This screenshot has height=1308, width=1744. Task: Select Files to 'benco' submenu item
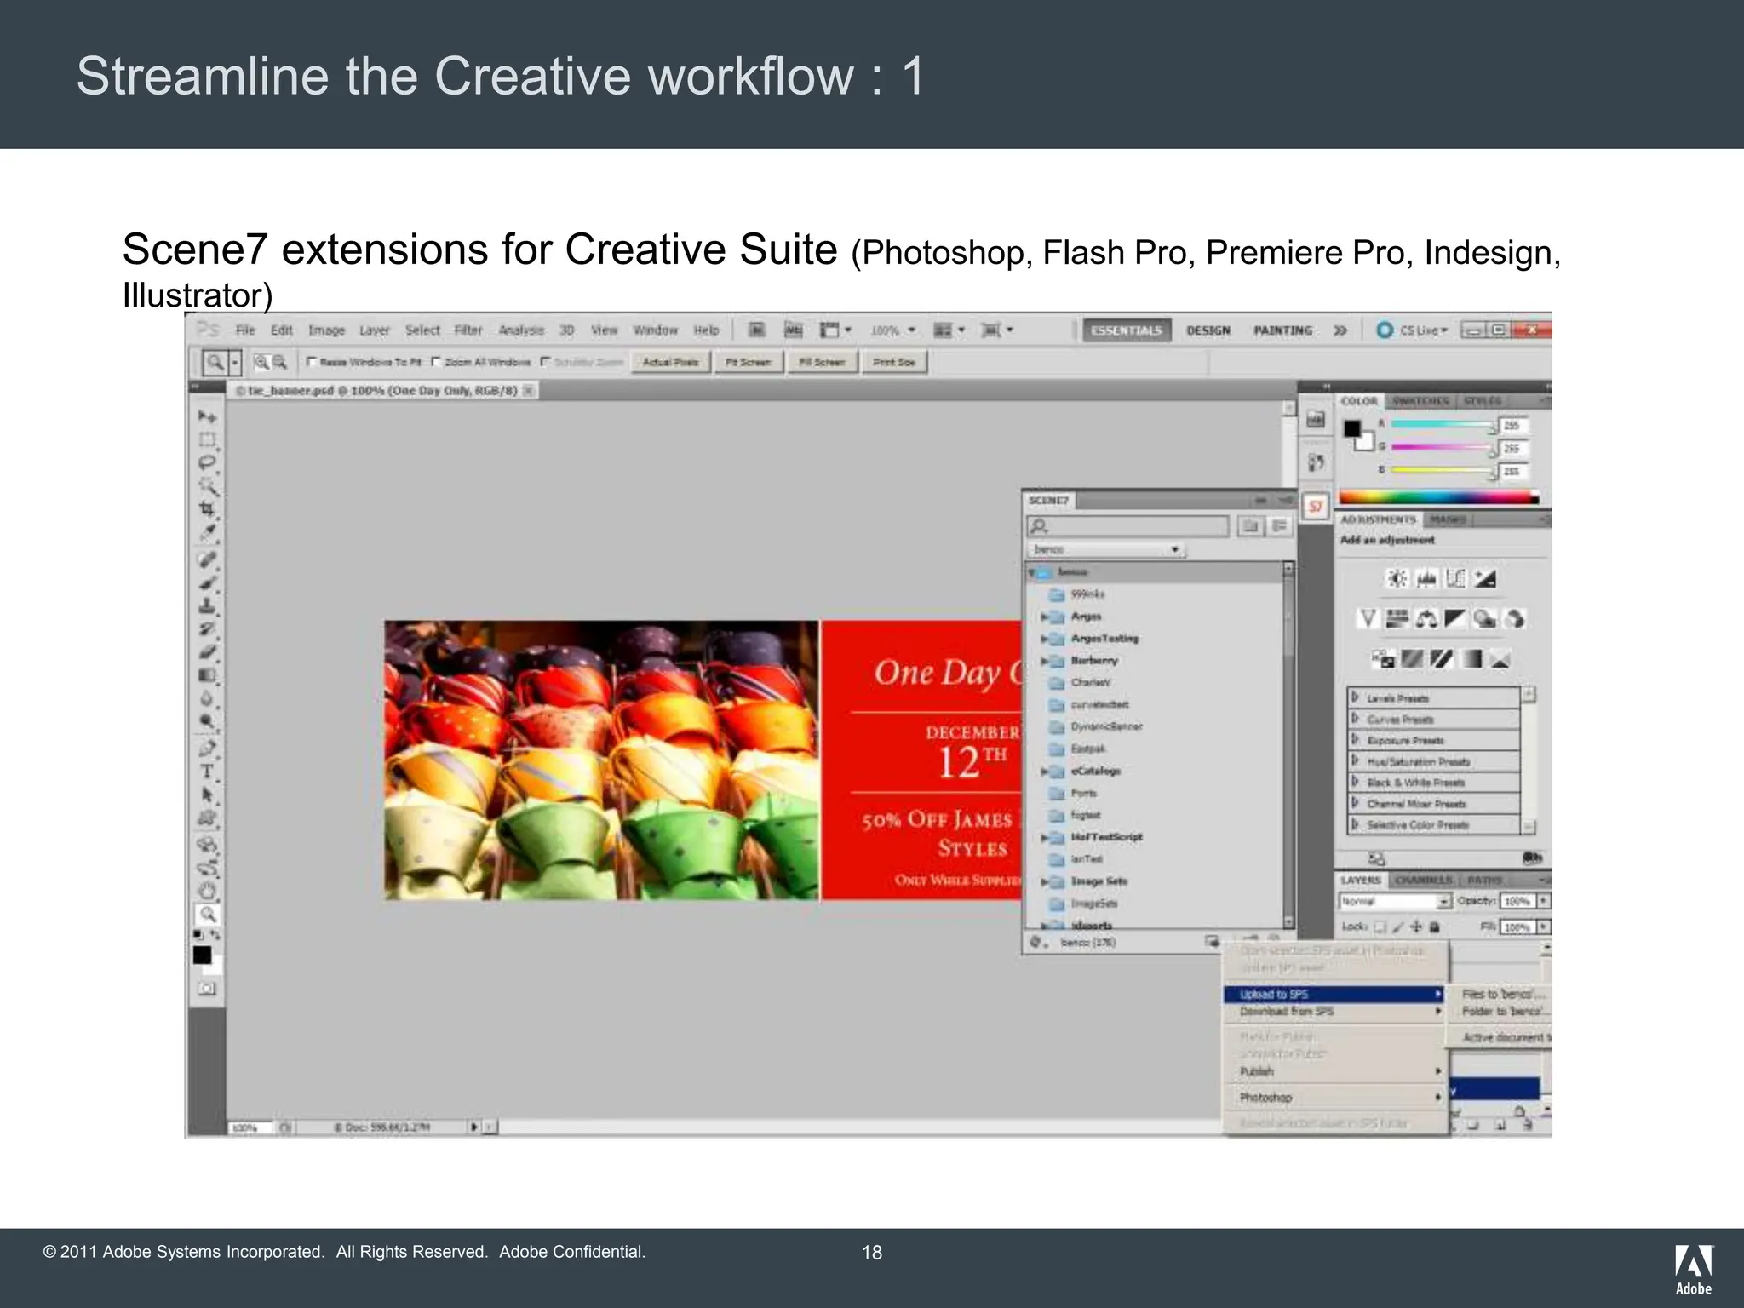pyautogui.click(x=1502, y=994)
